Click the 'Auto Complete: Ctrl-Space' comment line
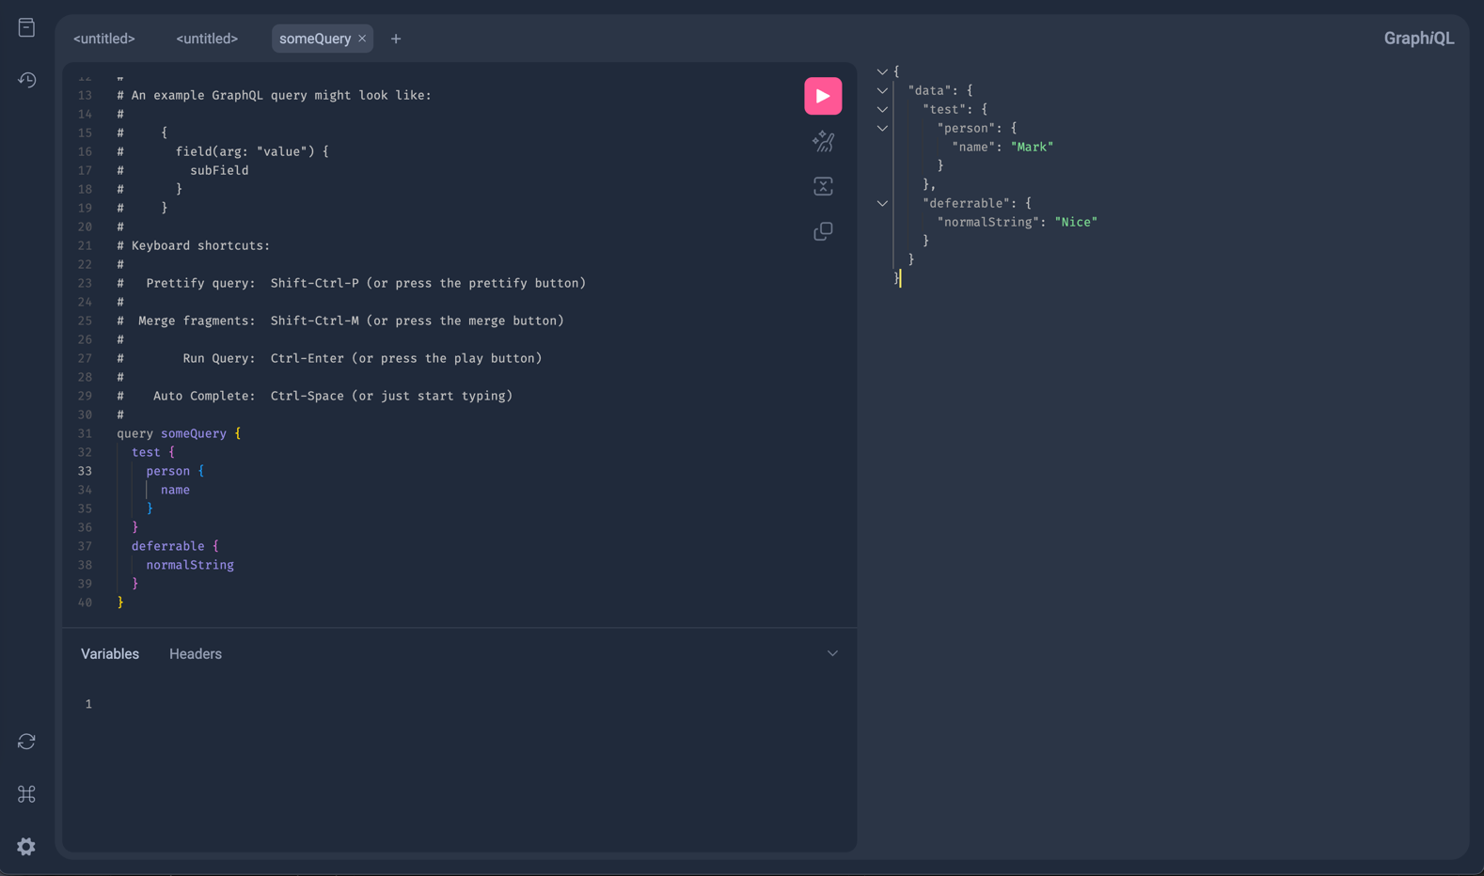 point(315,396)
